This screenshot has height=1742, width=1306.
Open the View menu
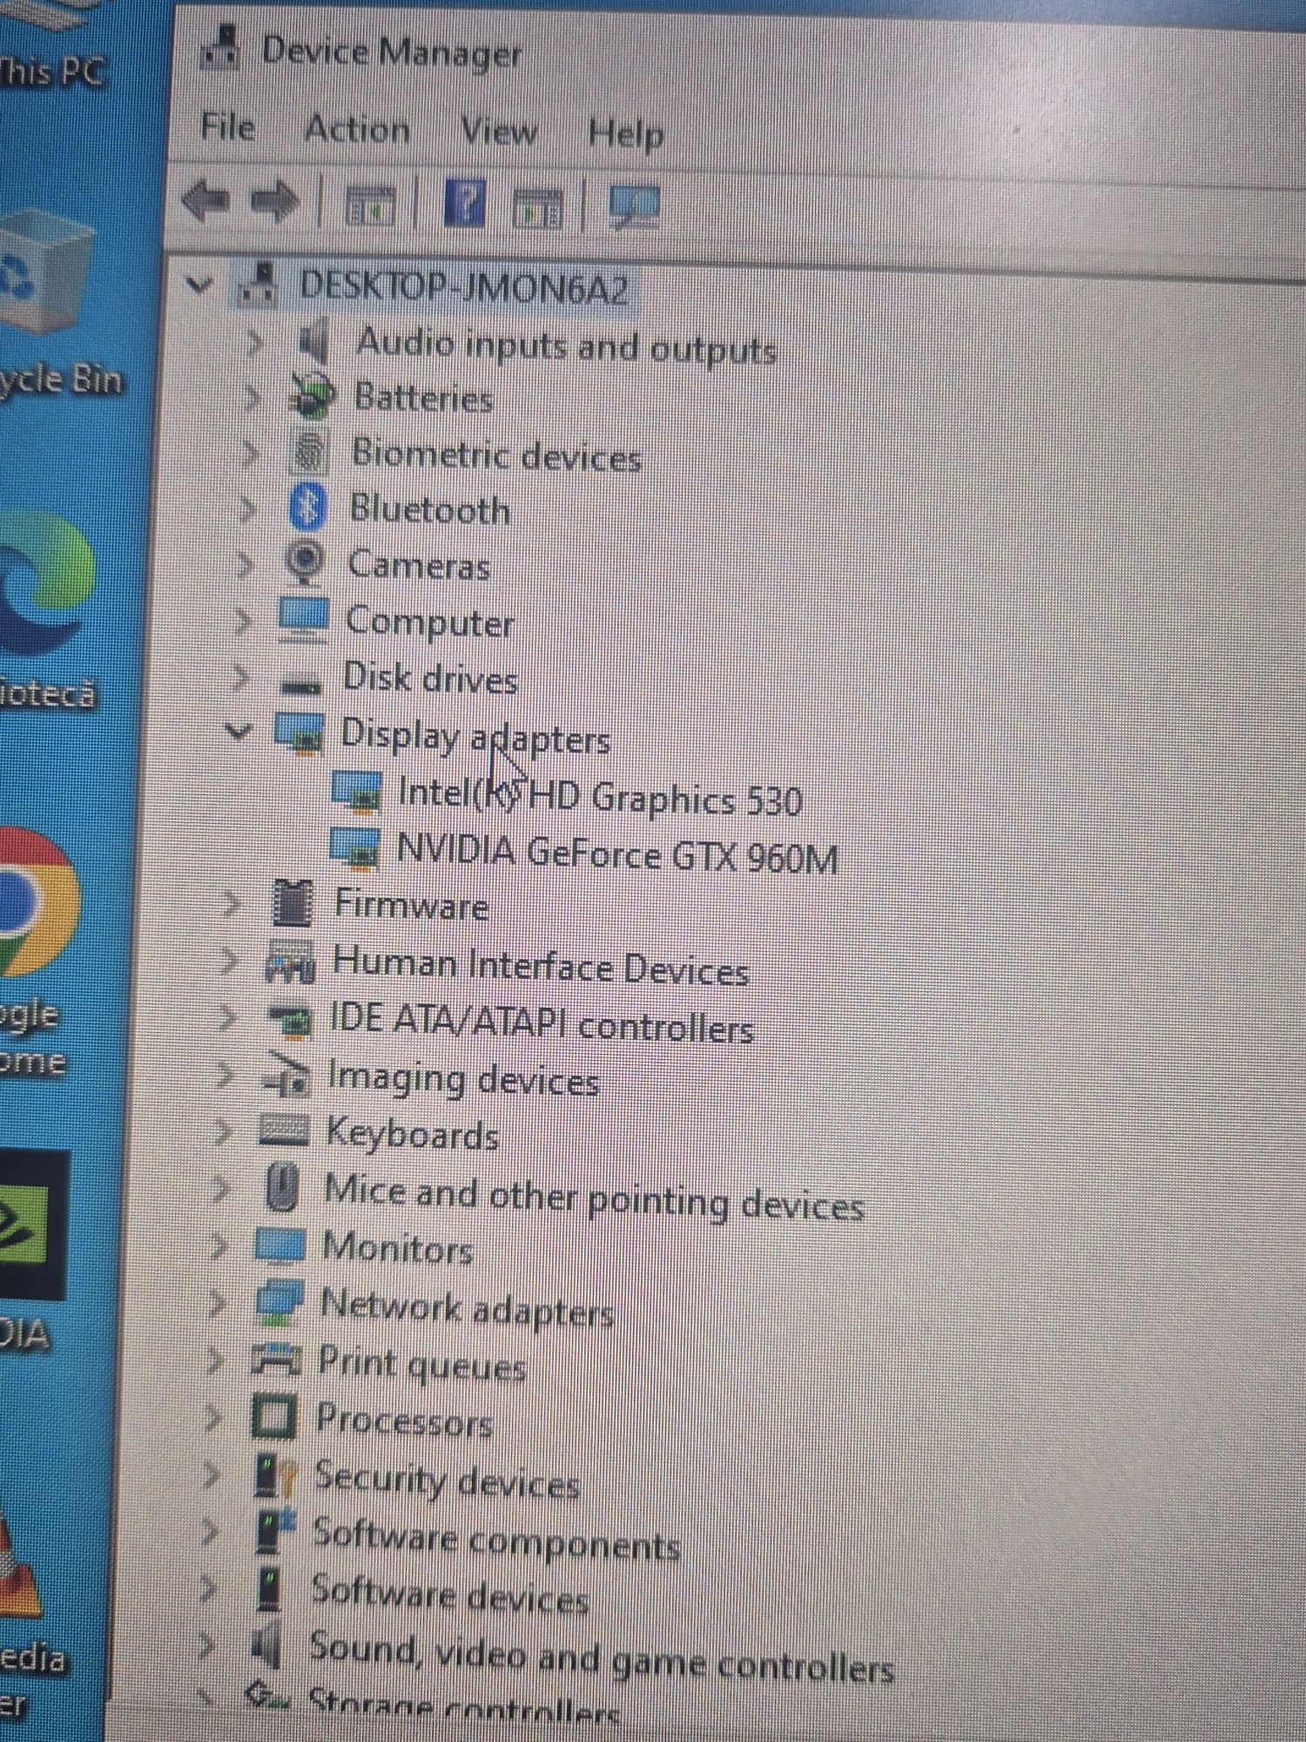[499, 132]
